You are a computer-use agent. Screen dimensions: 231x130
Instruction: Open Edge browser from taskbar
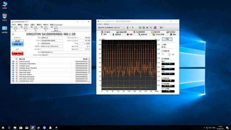coord(9,128)
